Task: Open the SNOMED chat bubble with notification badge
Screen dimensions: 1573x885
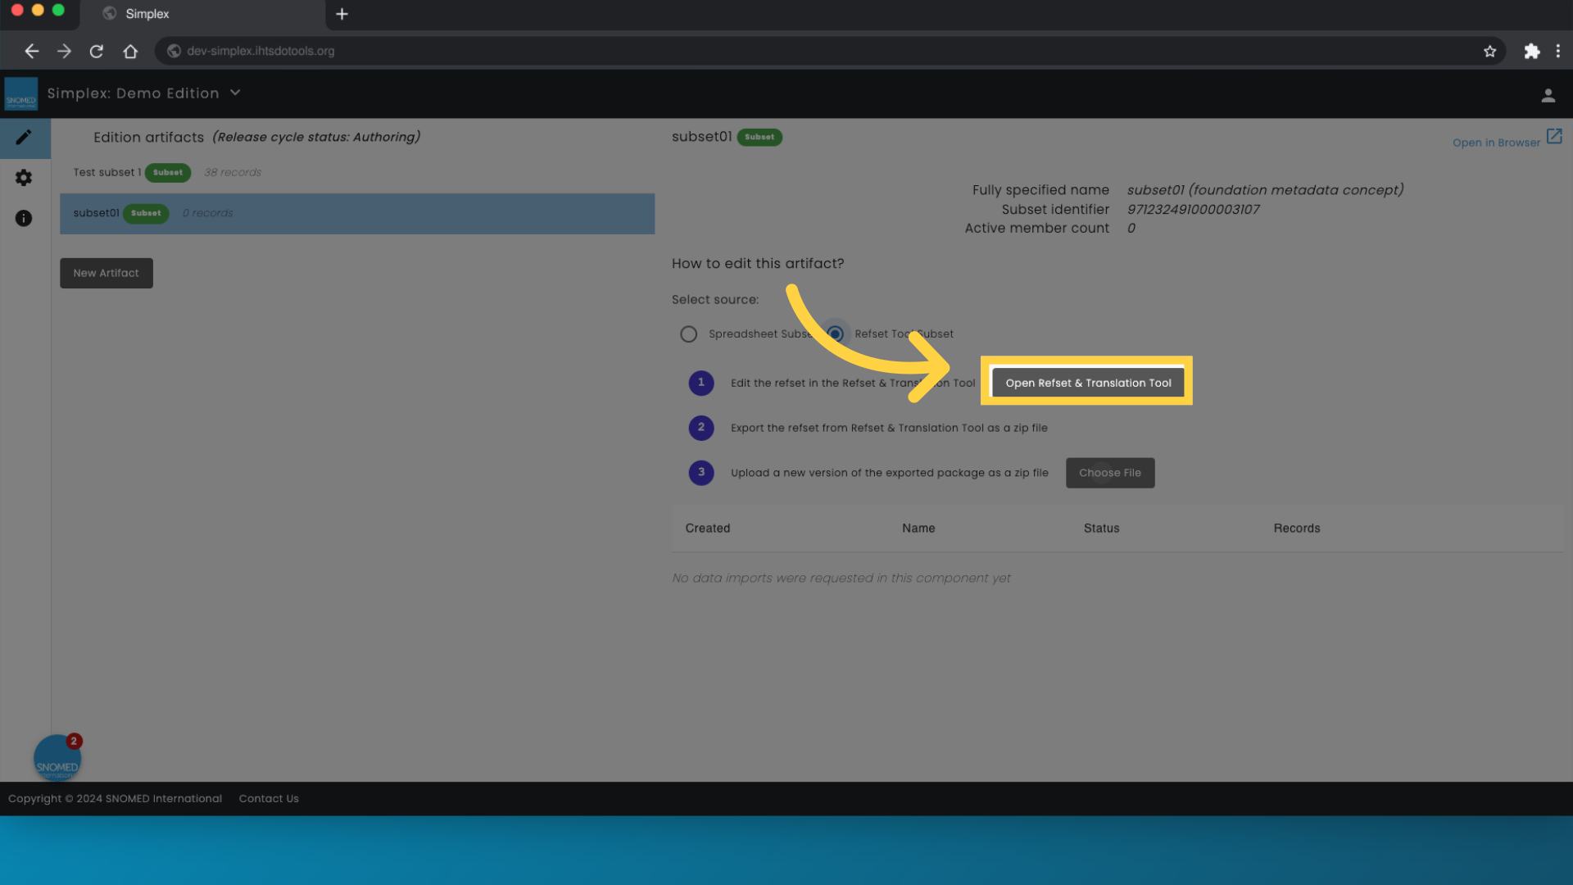Action: [x=57, y=757]
